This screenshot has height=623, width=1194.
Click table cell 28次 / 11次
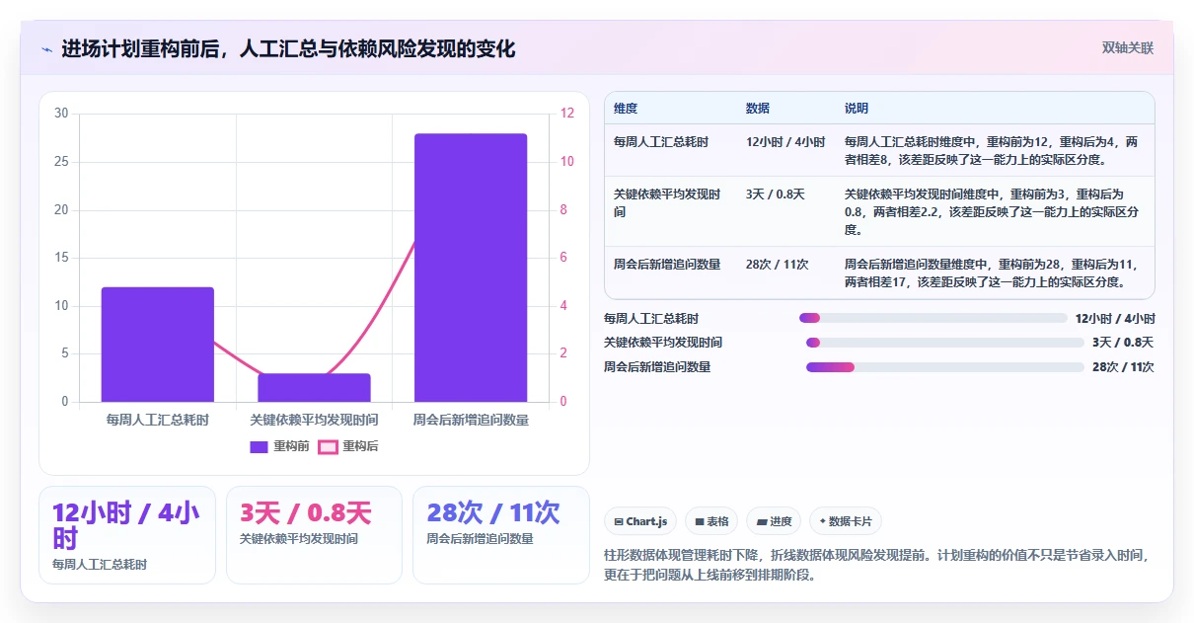tap(778, 265)
